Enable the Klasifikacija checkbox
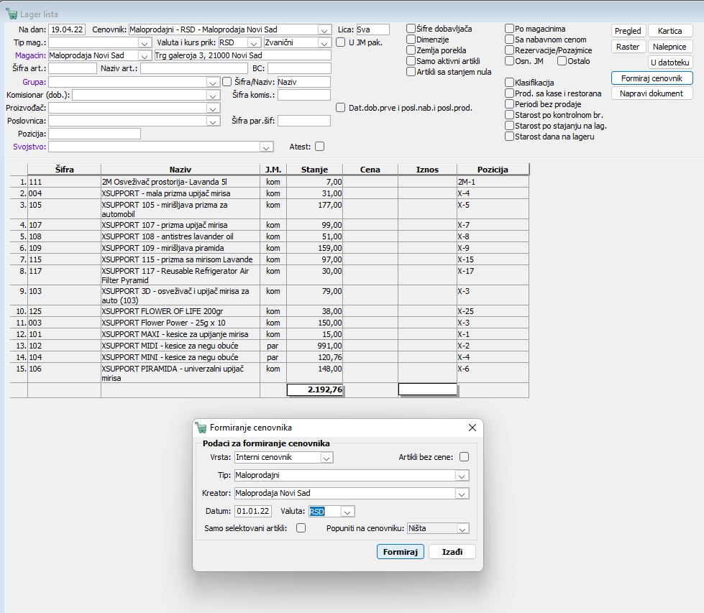The width and height of the screenshot is (704, 613). [509, 83]
